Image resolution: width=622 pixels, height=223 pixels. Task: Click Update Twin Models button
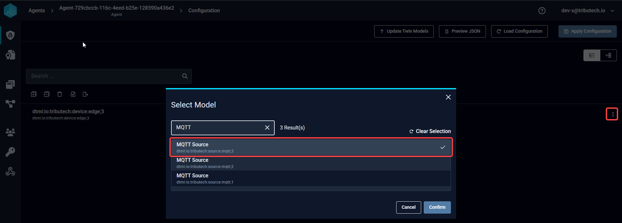point(404,31)
